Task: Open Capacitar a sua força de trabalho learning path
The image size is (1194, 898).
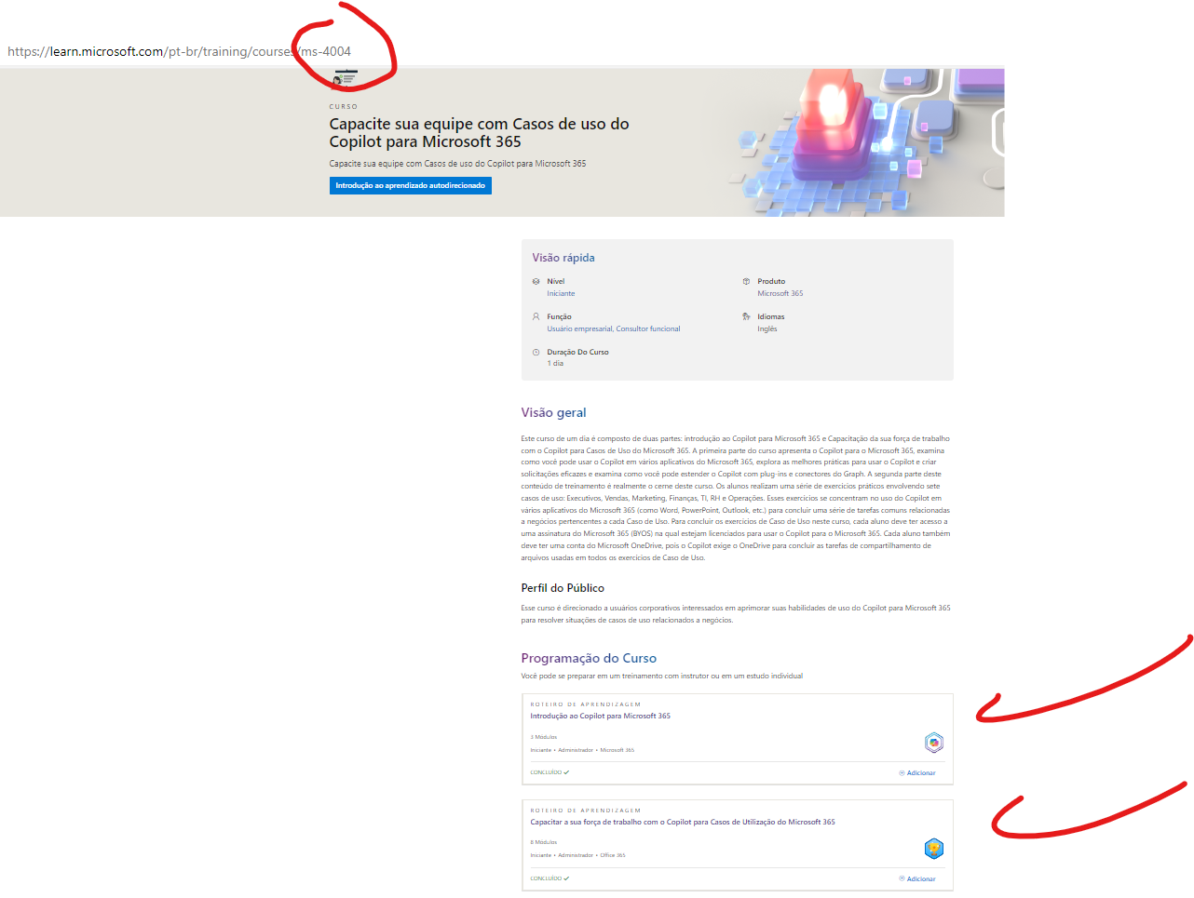Action: click(x=683, y=822)
